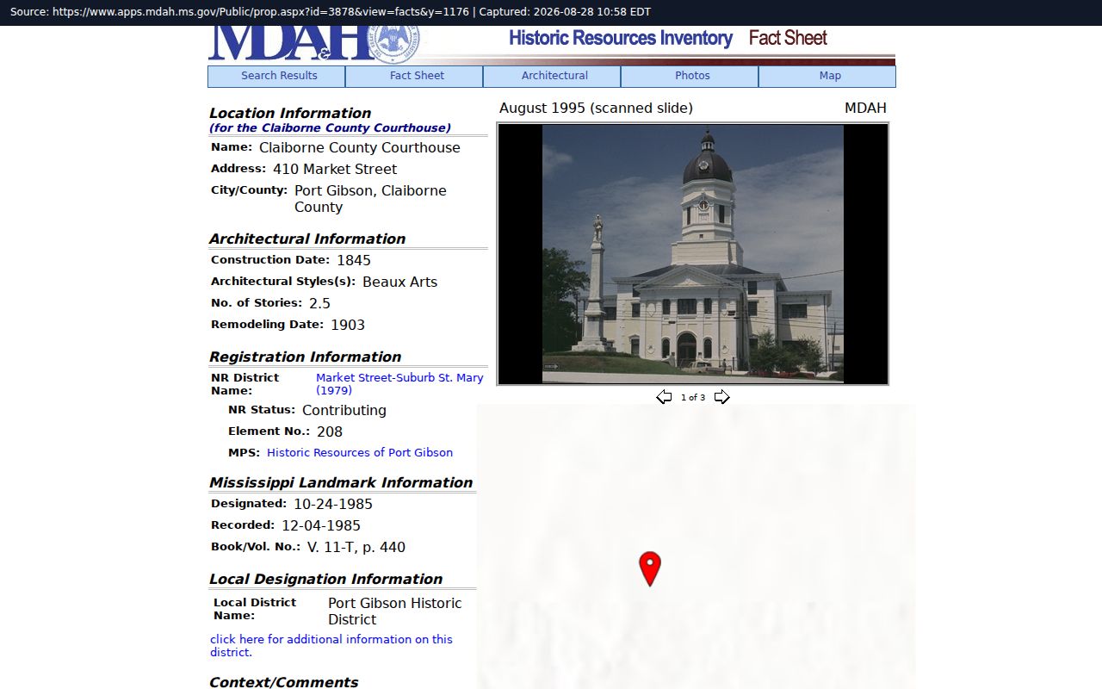Open Market Street-Suburb St. Mary district link
The height and width of the screenshot is (689, 1102).
pos(399,384)
